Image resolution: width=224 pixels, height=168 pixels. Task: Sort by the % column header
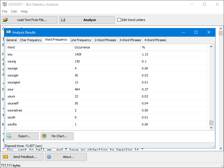[x=174, y=47]
